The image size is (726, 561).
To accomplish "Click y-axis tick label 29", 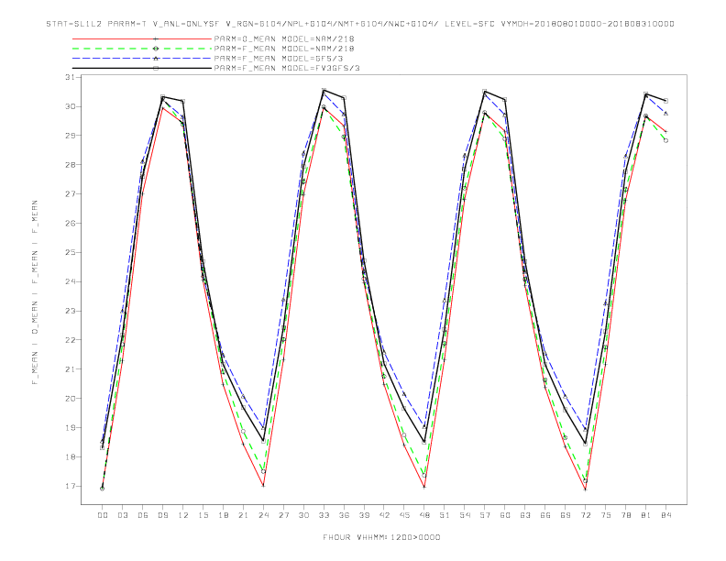I will coord(70,136).
